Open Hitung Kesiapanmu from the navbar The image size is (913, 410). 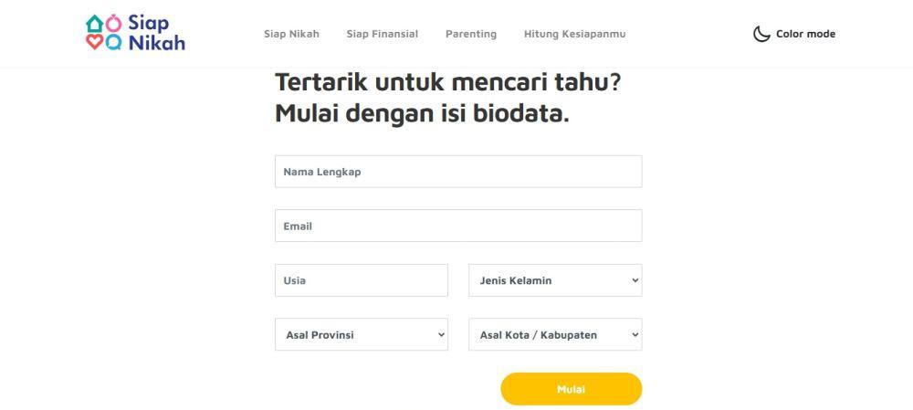[574, 34]
